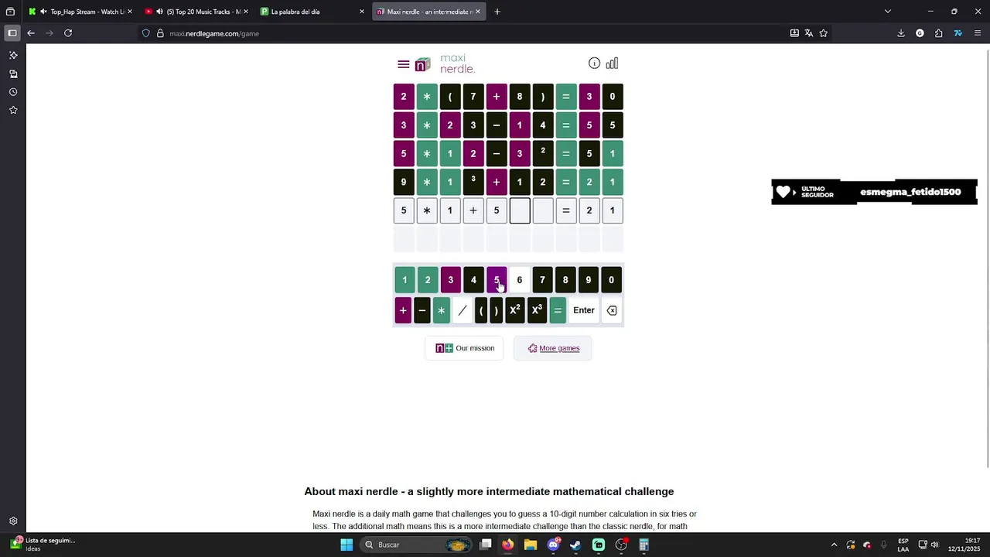
Task: Tap keypad digit 4
Action: (x=473, y=280)
